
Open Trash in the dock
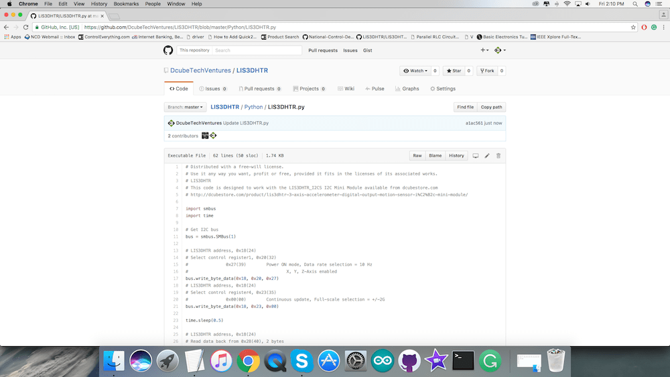pyautogui.click(x=555, y=361)
